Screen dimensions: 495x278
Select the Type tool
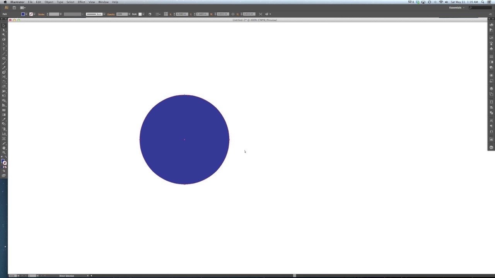tap(4, 49)
